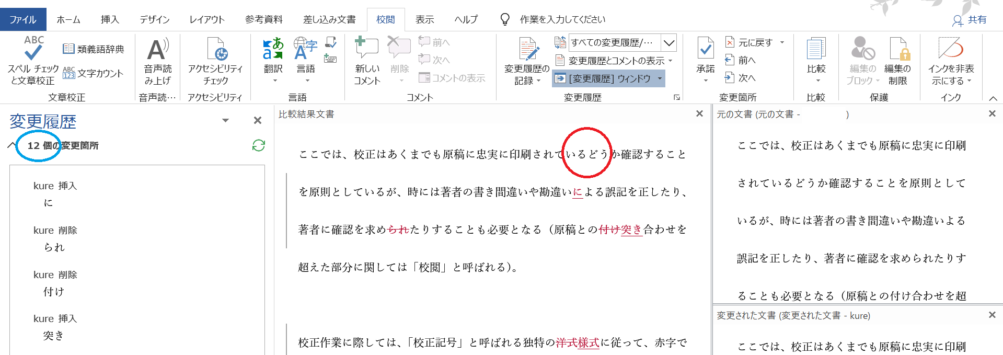
Task: Click inserted text 様式 in comparison document
Action: 589,342
